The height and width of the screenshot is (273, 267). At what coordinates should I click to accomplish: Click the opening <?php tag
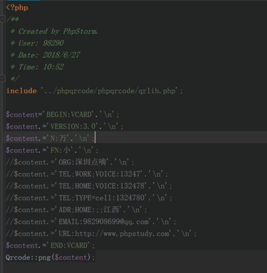[x=17, y=7]
